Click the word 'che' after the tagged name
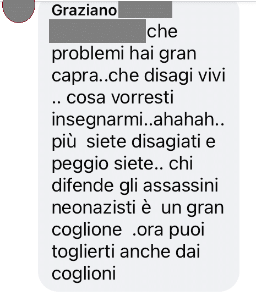 [162, 31]
